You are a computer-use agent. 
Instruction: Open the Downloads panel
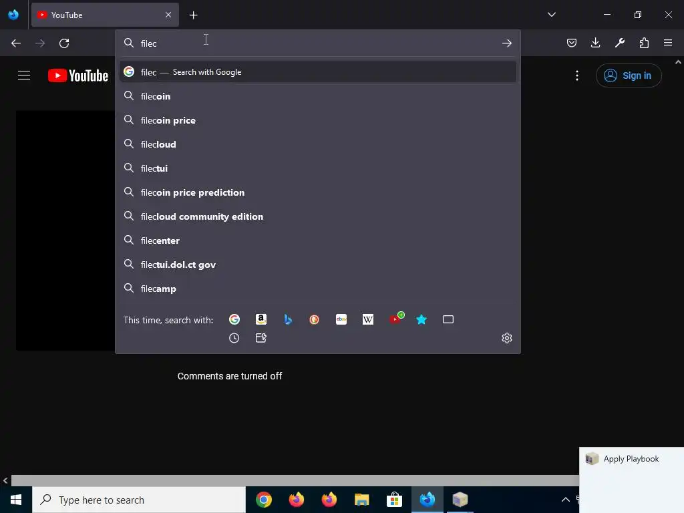(595, 43)
